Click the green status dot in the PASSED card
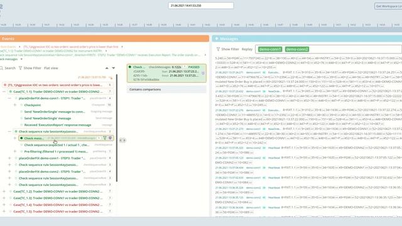 point(130,67)
